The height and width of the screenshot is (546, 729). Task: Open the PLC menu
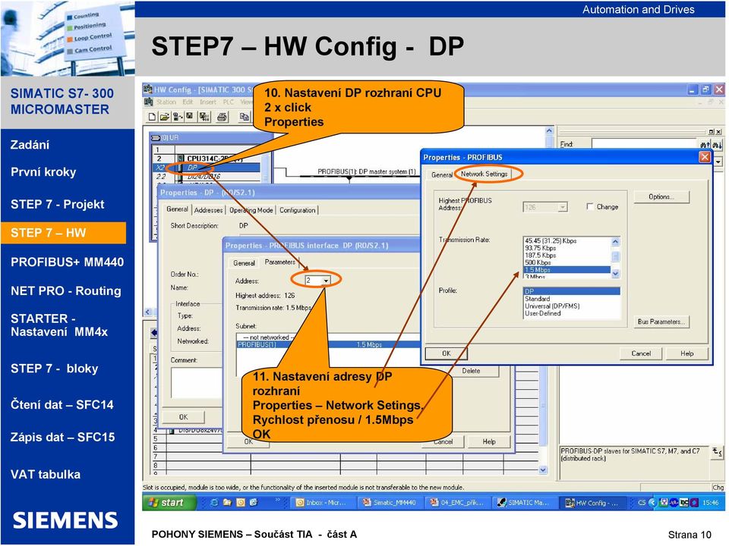(x=229, y=102)
